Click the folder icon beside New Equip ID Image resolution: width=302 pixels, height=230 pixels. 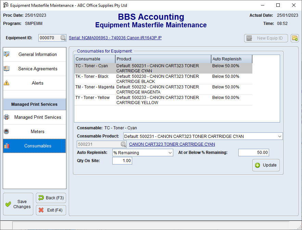click(x=294, y=38)
